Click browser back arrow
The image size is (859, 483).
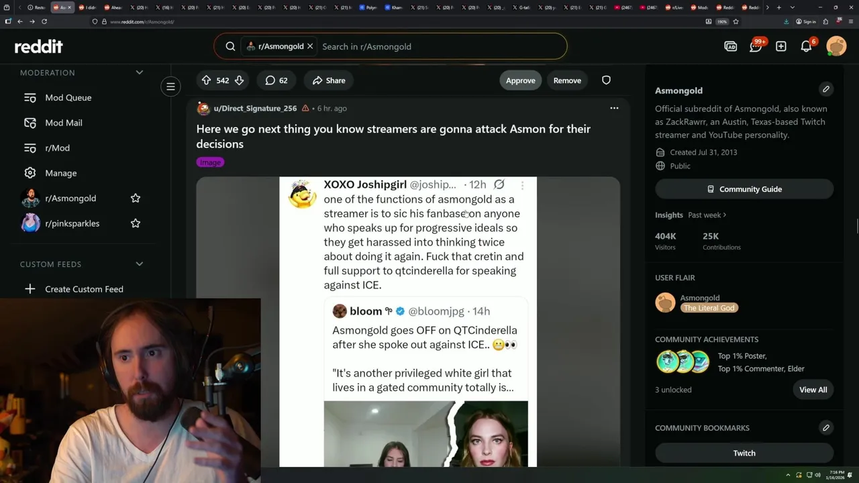point(20,21)
